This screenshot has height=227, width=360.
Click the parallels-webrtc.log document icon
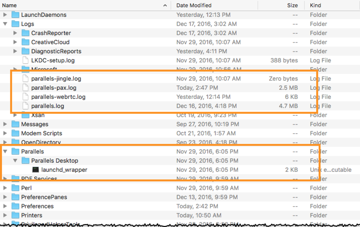26,97
